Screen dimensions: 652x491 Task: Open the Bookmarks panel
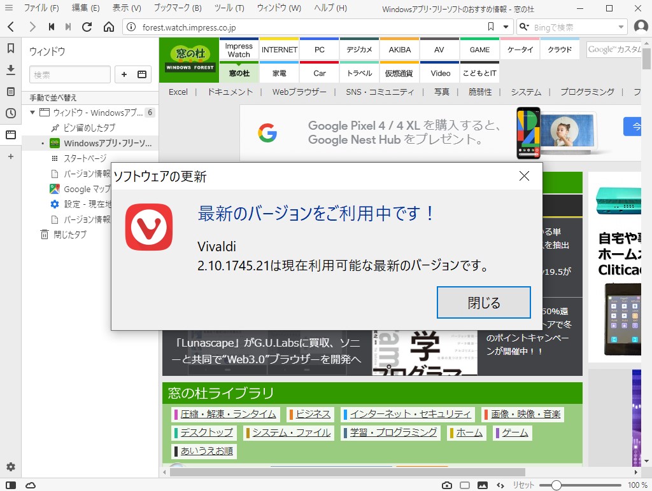coord(10,48)
